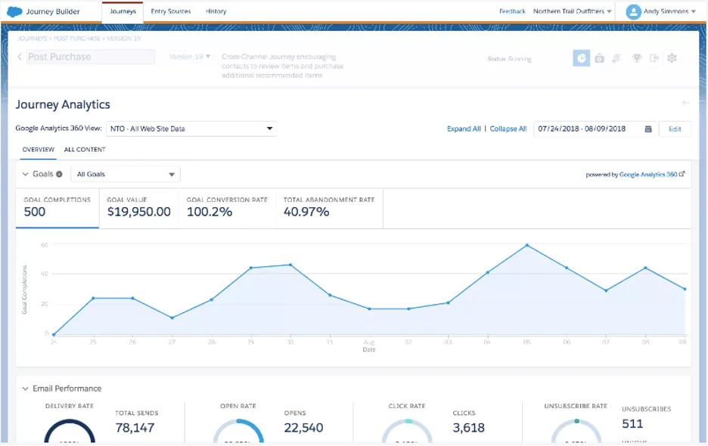
Task: Click the exit criteria icon
Action: coord(654,58)
